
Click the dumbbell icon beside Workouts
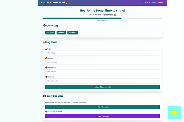46,77
